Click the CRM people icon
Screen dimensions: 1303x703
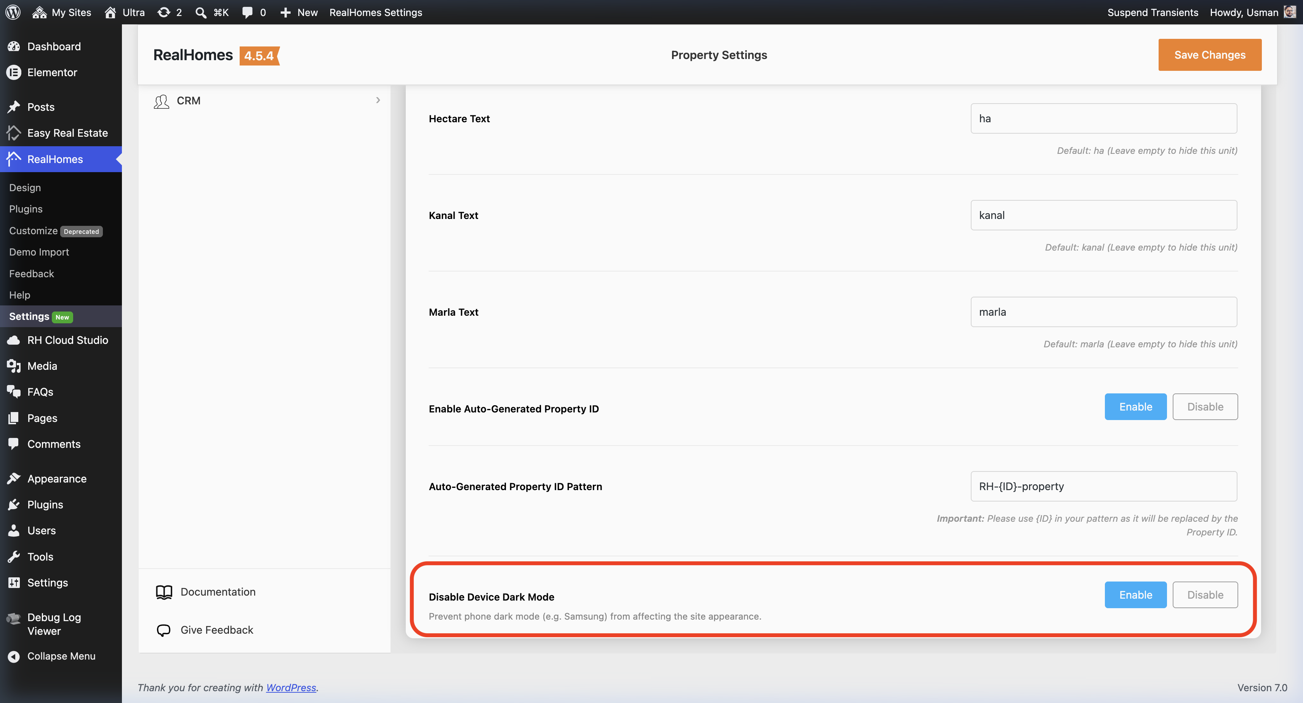tap(162, 101)
